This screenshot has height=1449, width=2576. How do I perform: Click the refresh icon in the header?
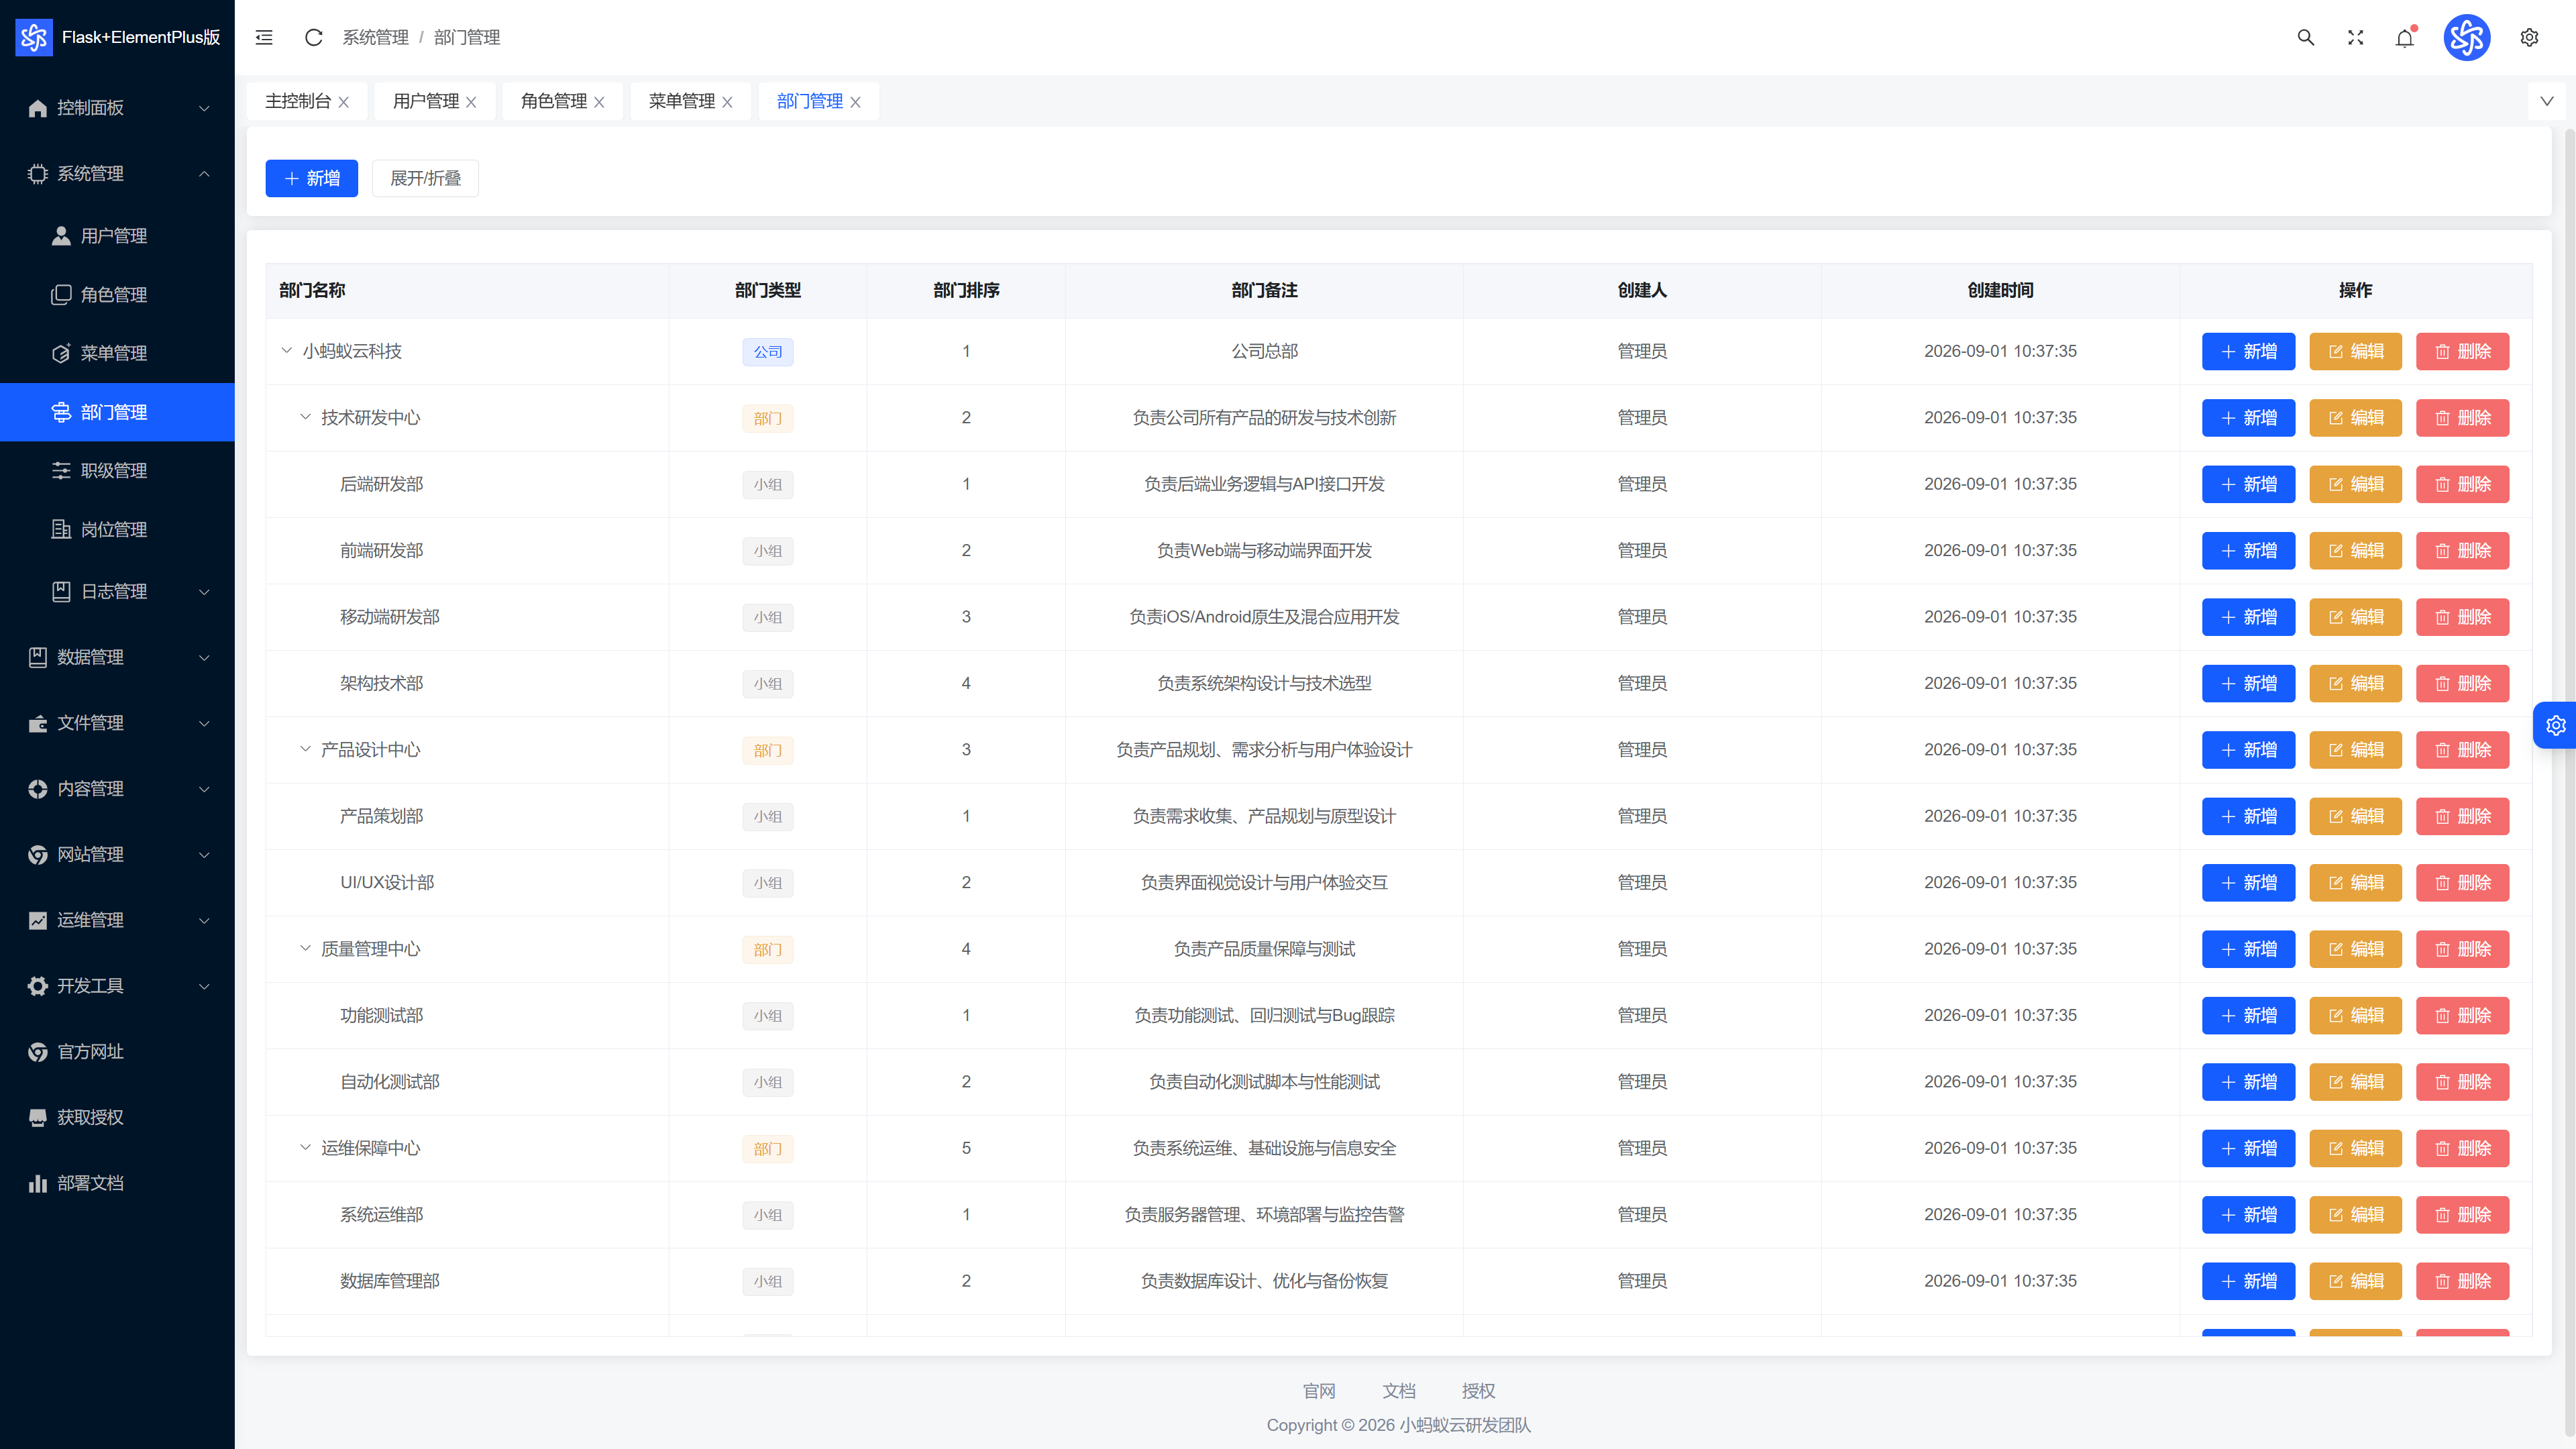(x=313, y=37)
